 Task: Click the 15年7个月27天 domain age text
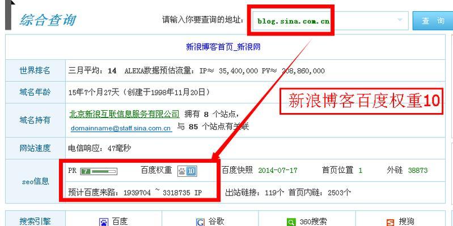[x=94, y=92]
